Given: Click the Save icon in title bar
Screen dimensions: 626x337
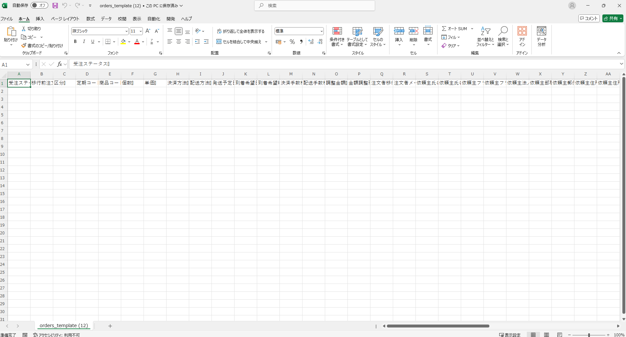Looking at the screenshot, I should tap(55, 6).
